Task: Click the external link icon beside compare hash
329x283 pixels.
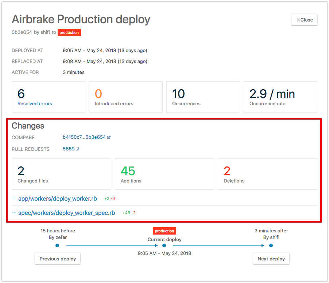Action: coord(109,137)
